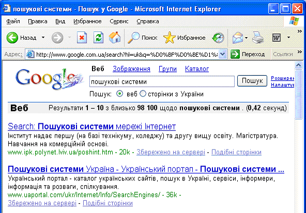Click the Google search input field

coord(162,81)
